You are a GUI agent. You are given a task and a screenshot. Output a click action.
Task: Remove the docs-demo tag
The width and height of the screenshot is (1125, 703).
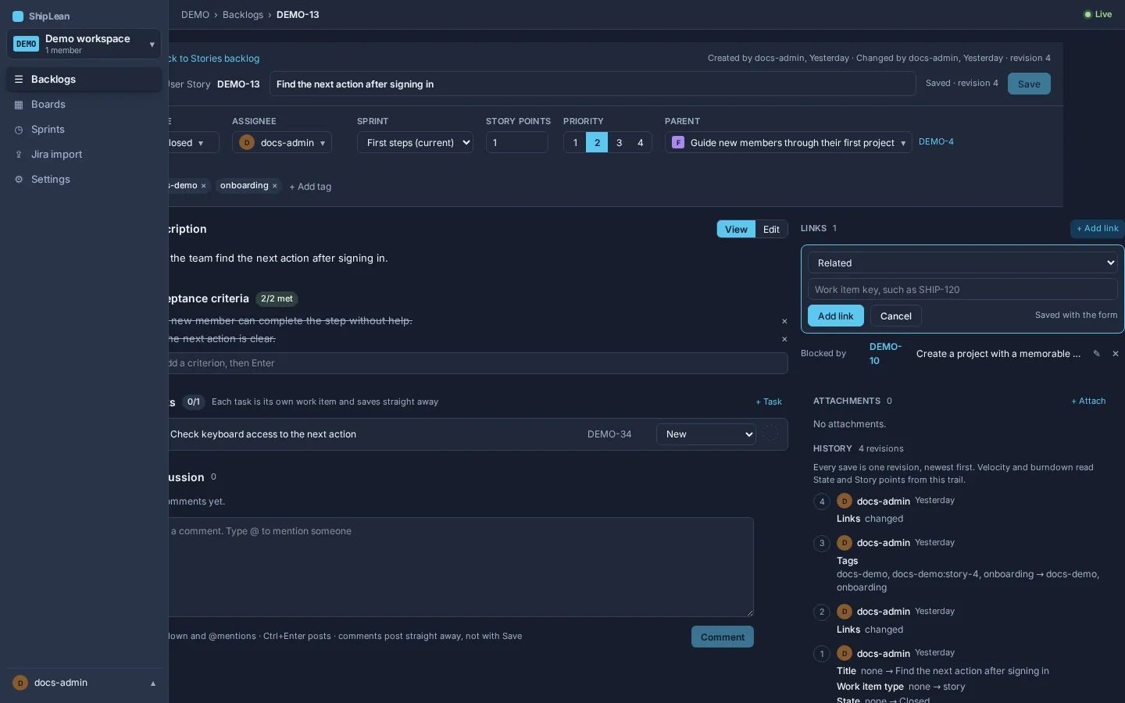(203, 186)
